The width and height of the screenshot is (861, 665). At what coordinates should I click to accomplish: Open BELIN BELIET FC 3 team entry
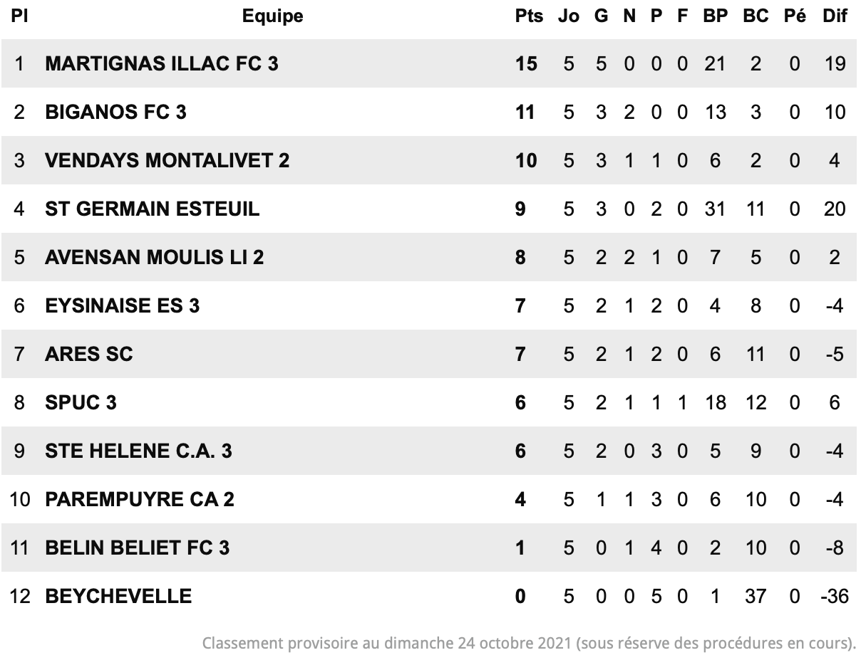137,548
